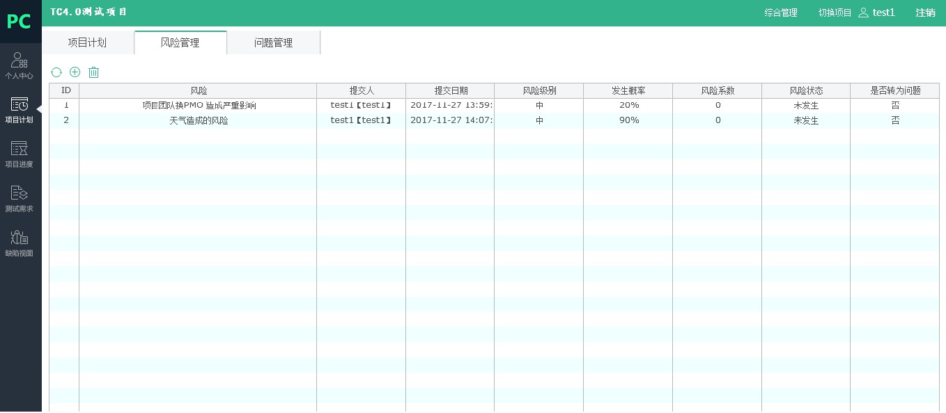
Task: Click submitter test1【test1】 in row 1
Action: coord(362,106)
